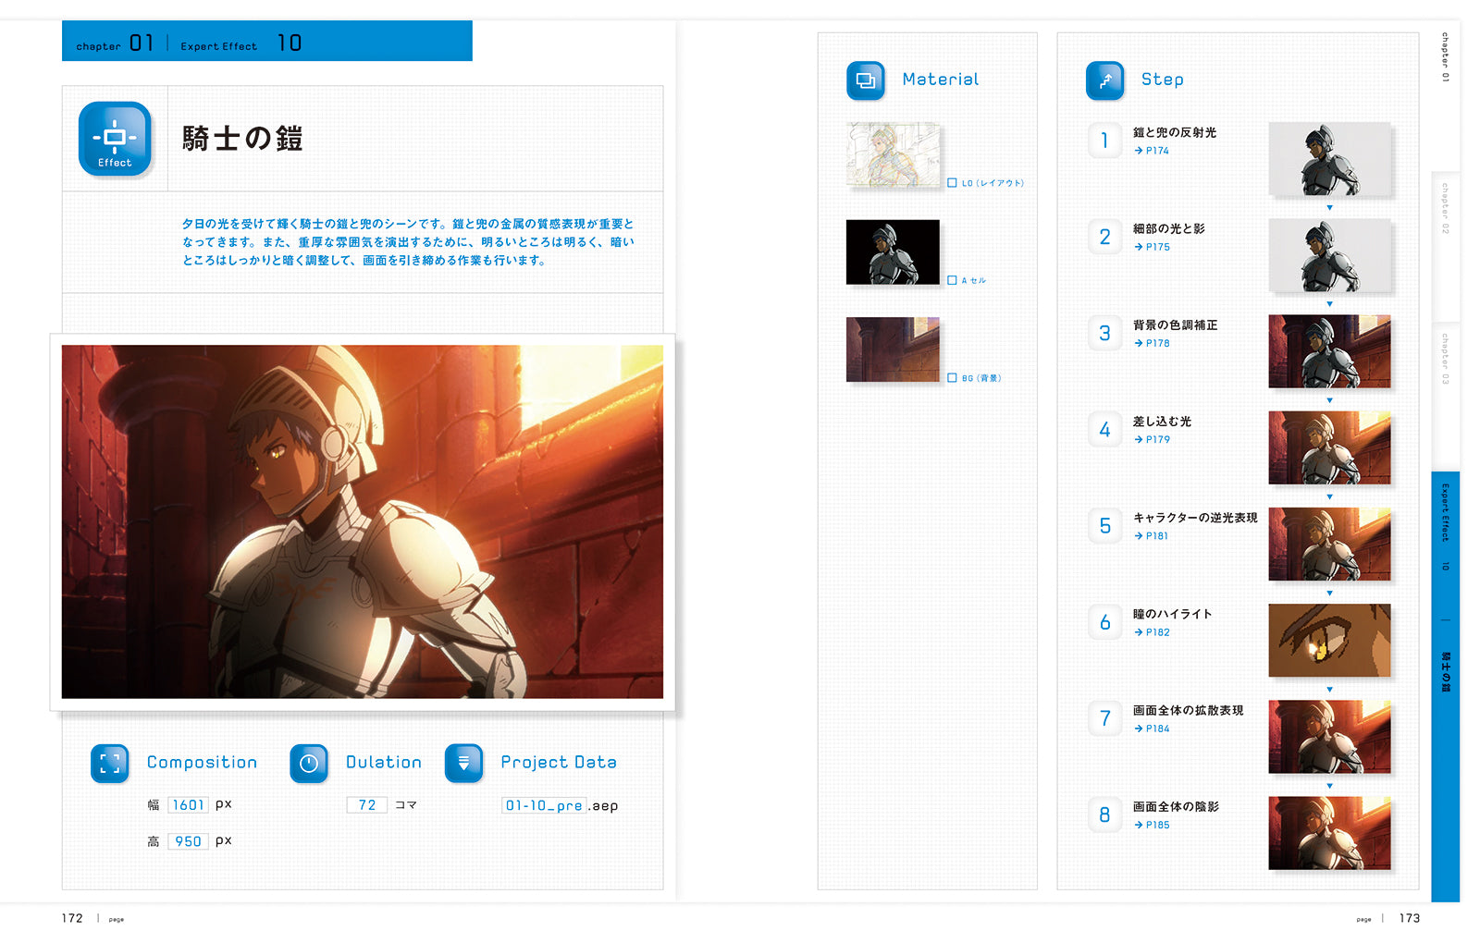This screenshot has width=1480, height=943.
Task: Check the BG (背景) checkbox
Action: pyautogui.click(x=952, y=377)
